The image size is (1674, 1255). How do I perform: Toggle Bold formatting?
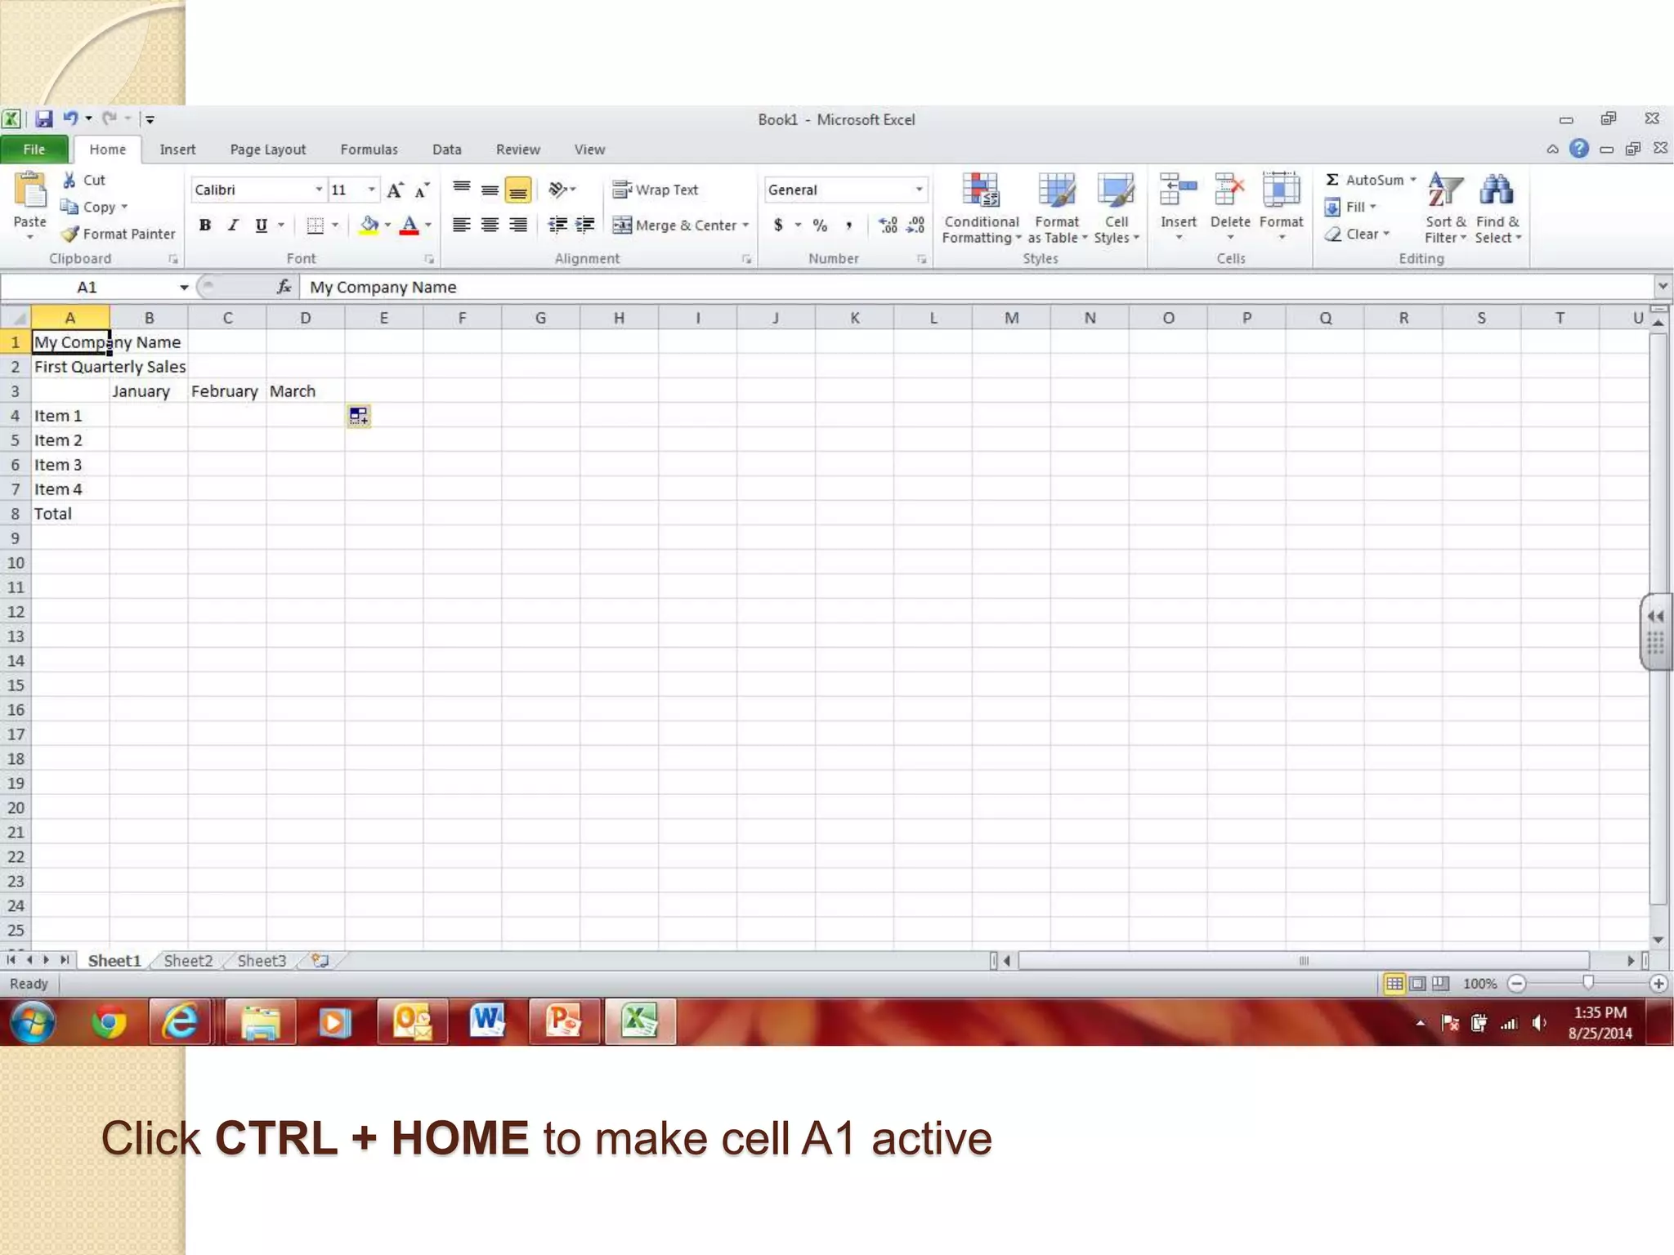tap(205, 226)
